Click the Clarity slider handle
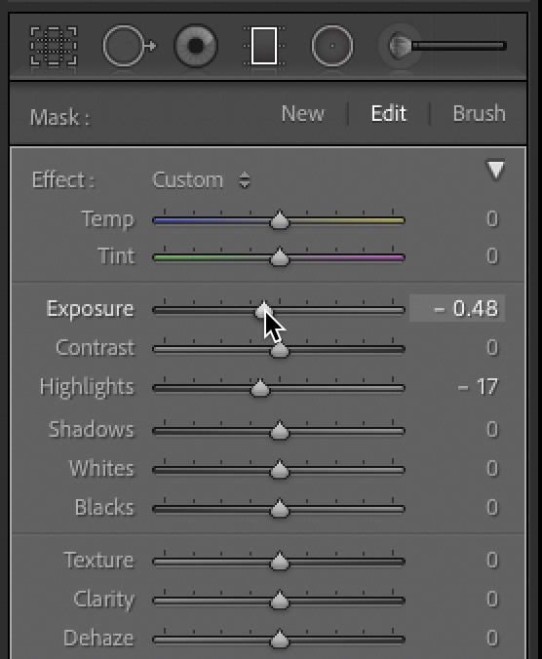The height and width of the screenshot is (659, 542). pyautogui.click(x=280, y=601)
